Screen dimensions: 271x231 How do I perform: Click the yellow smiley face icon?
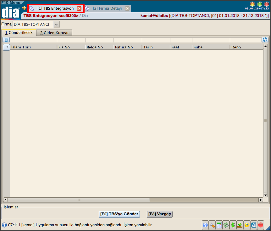coord(246,225)
